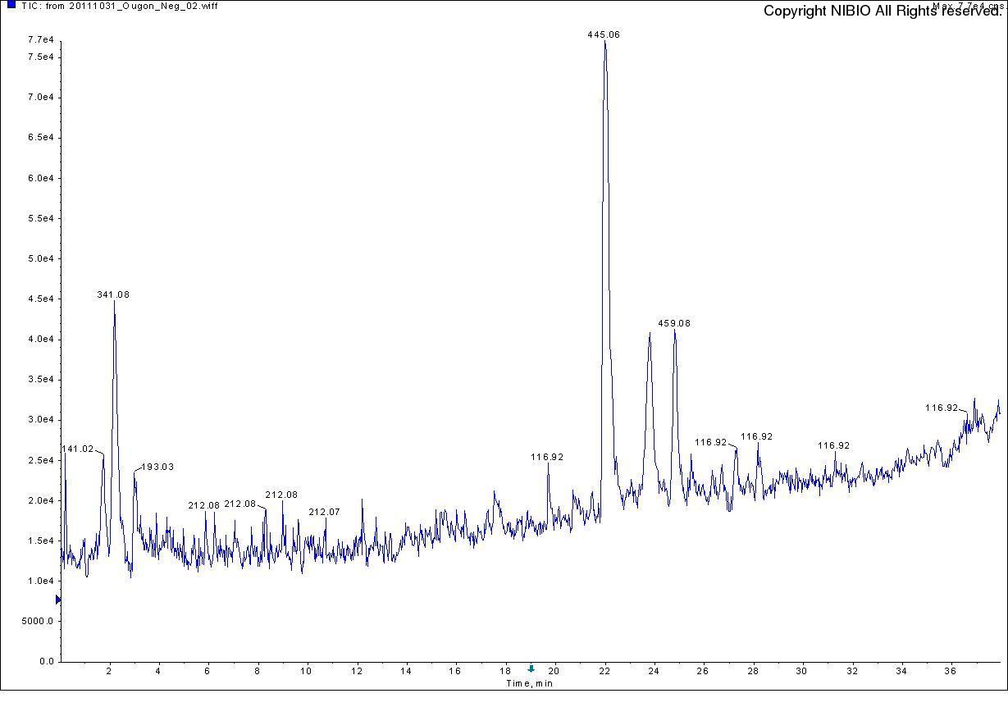Click the 5000.0 tick on the intensity axis
Screen dimensions: 1008x707
[x=38, y=621]
